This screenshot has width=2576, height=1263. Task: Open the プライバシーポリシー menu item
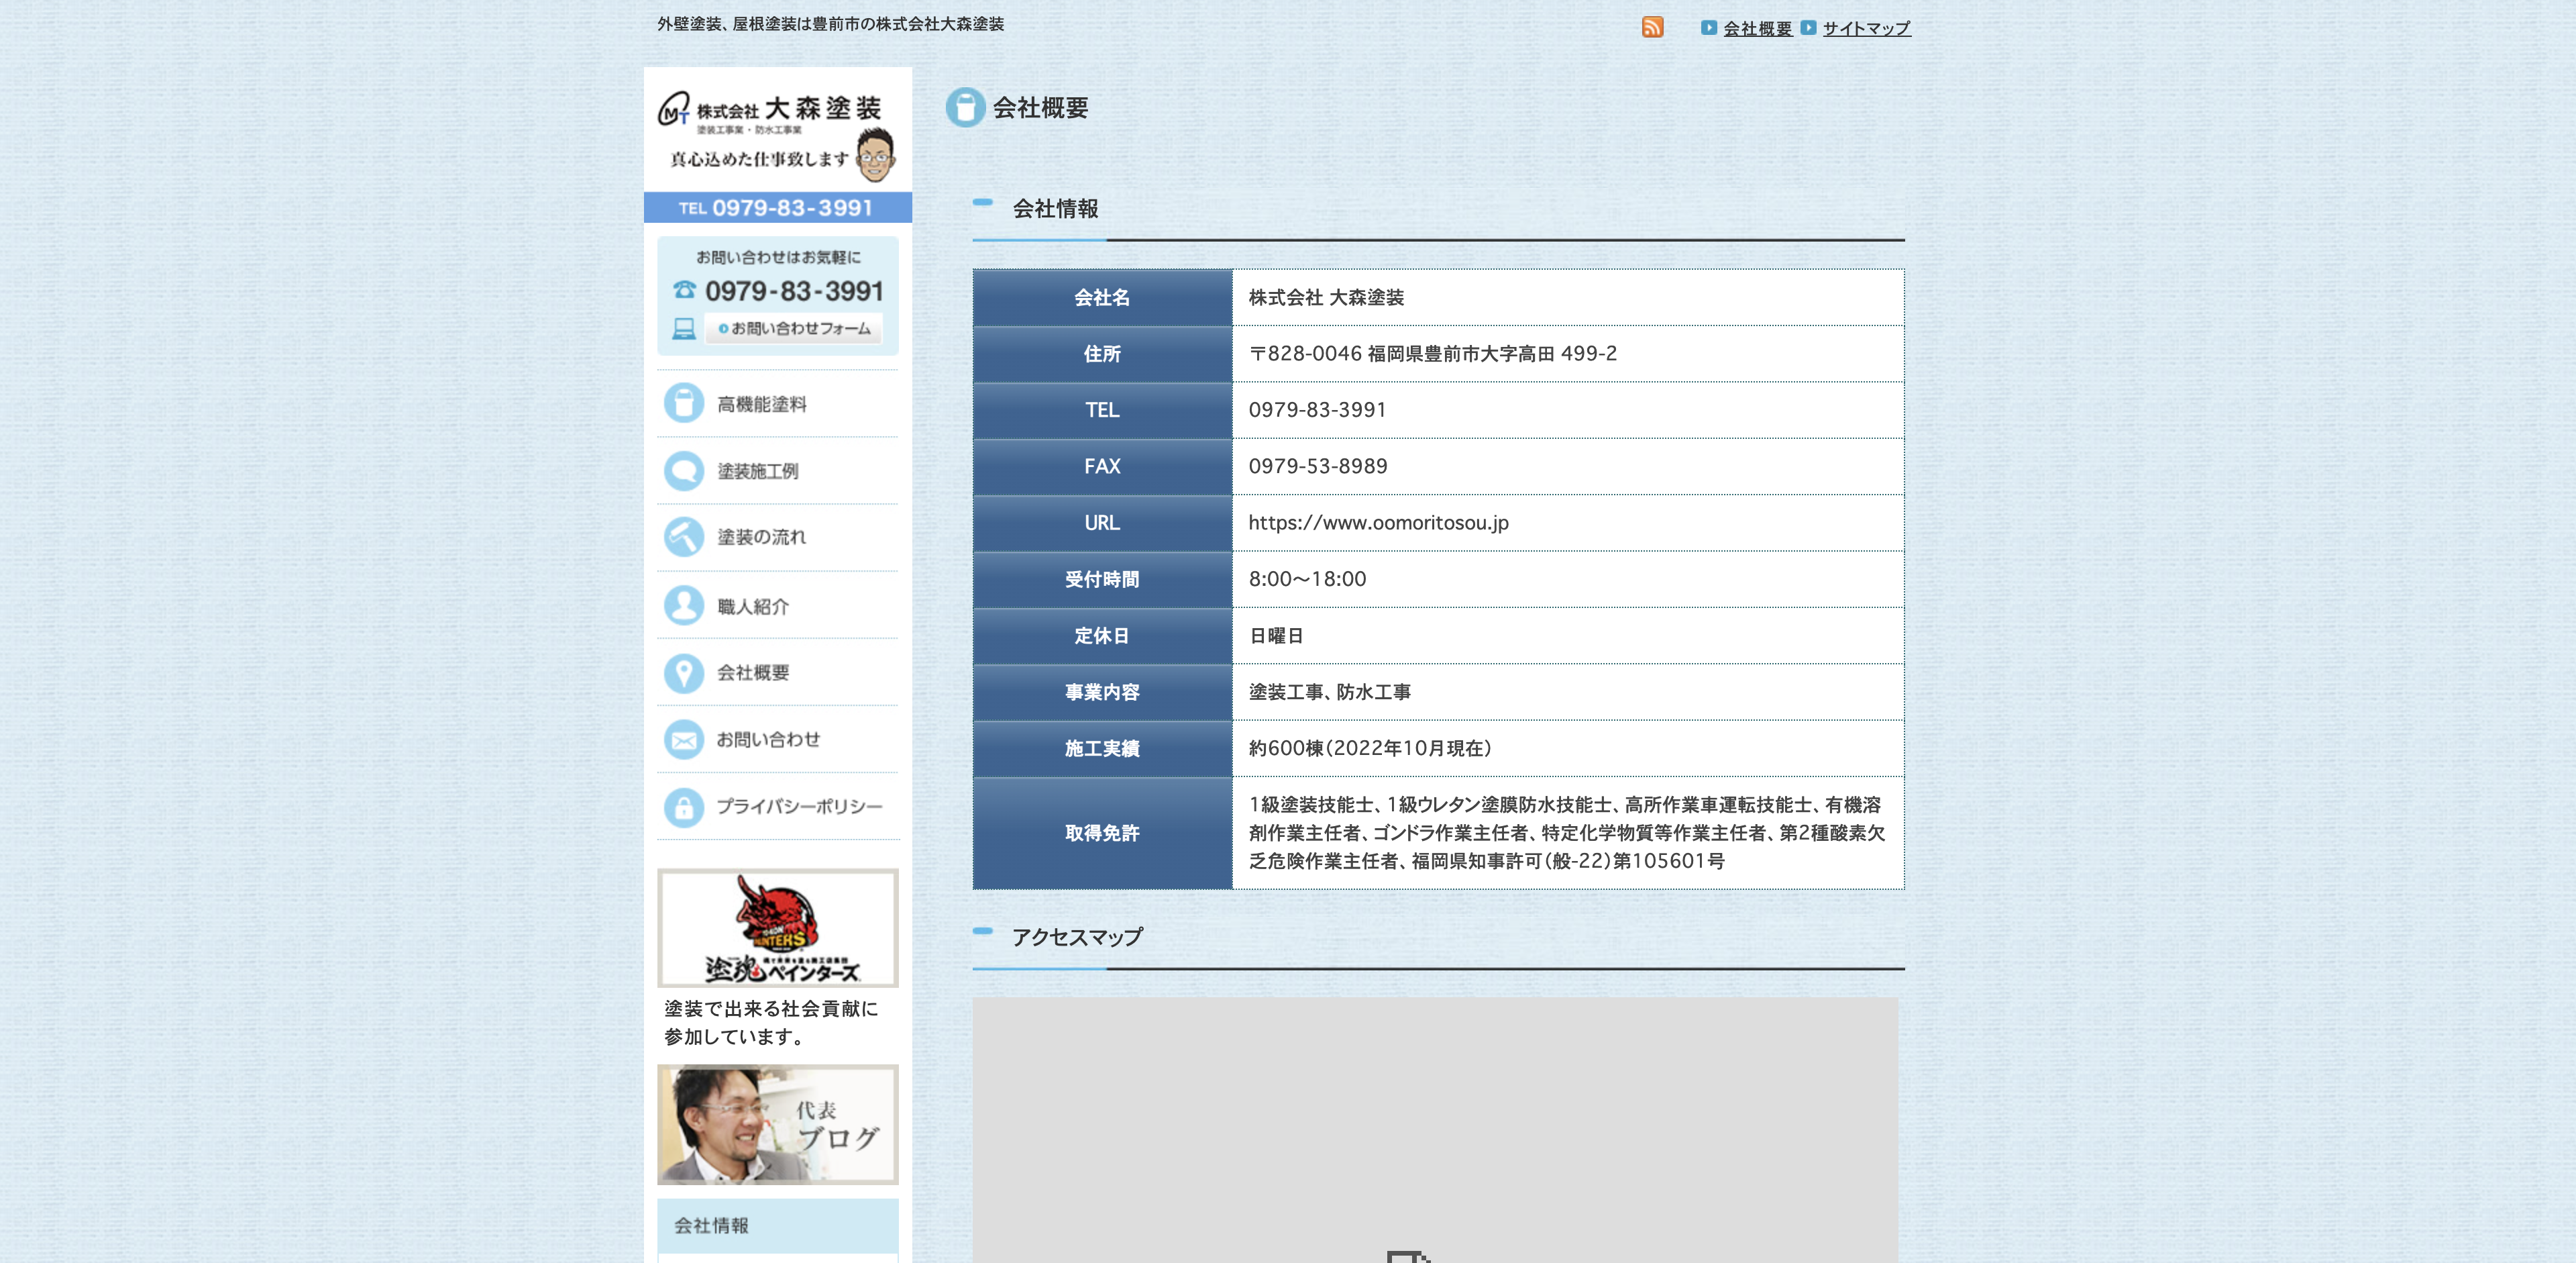pos(777,807)
